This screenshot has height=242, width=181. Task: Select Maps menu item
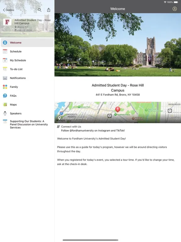point(27,105)
